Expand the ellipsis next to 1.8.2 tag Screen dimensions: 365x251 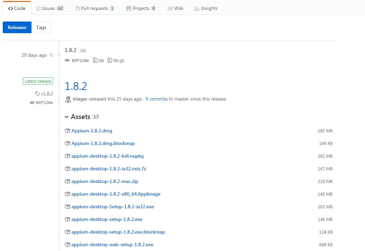click(83, 50)
